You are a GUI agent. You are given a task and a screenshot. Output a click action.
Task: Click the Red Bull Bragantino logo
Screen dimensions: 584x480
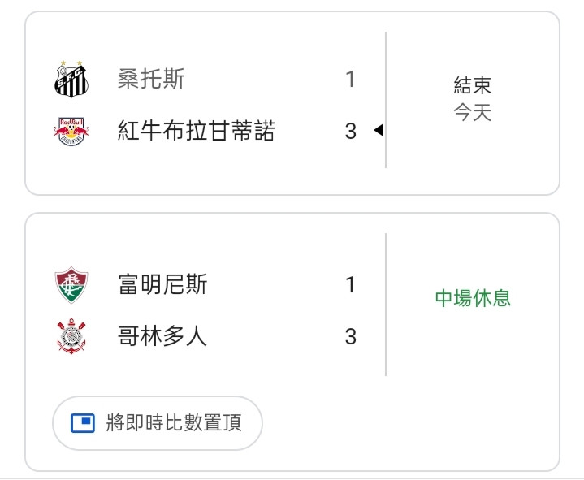pyautogui.click(x=71, y=131)
